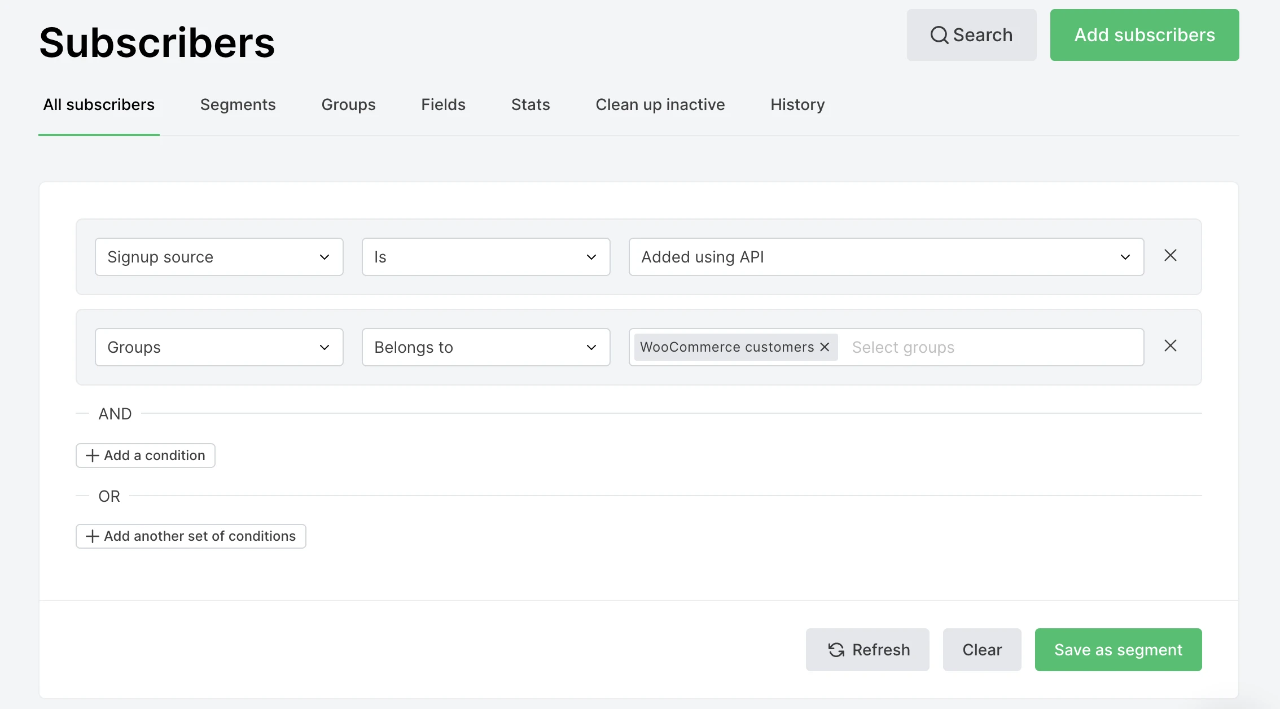Open the Belongs to operator dropdown
1280x709 pixels.
[485, 347]
